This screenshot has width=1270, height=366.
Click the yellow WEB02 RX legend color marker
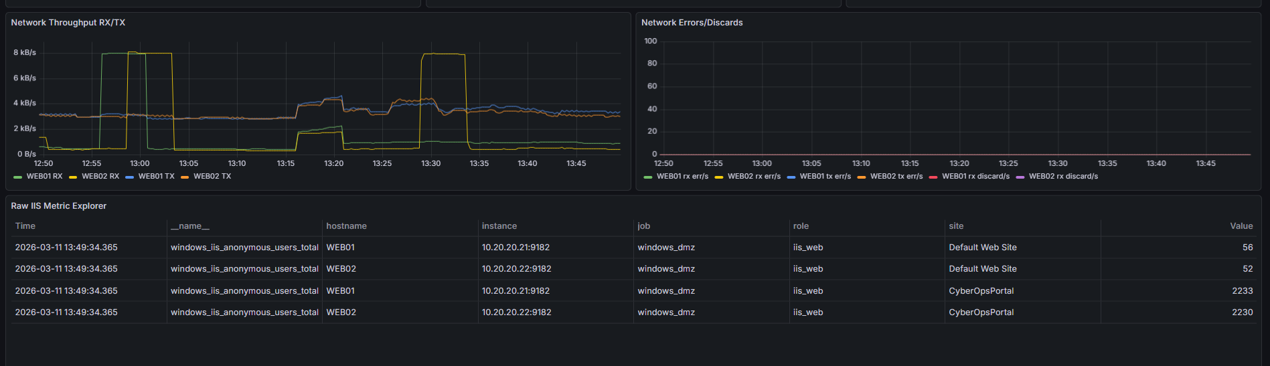click(73, 177)
